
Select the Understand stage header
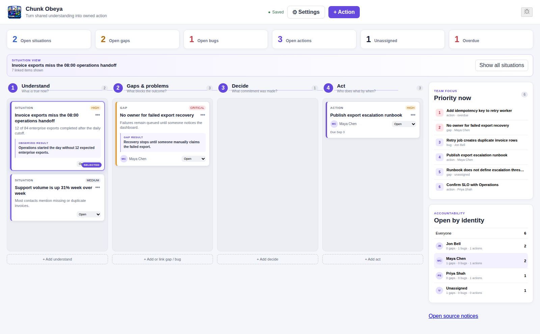[57, 88]
